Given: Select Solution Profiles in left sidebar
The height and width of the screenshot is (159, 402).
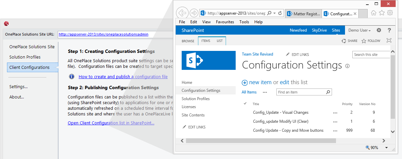Looking at the screenshot, I should pyautogui.click(x=25, y=57).
